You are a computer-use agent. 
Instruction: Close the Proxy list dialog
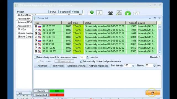[x=159, y=18]
